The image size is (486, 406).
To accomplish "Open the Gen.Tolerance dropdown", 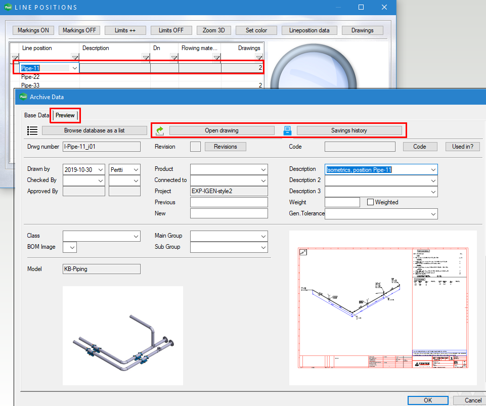I will point(433,213).
